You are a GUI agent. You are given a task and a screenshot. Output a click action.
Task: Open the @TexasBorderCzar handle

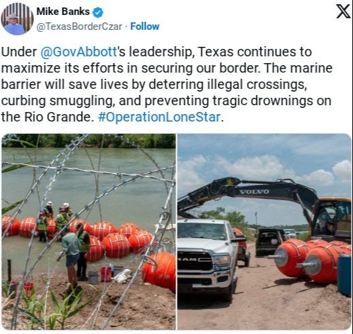[x=80, y=26]
